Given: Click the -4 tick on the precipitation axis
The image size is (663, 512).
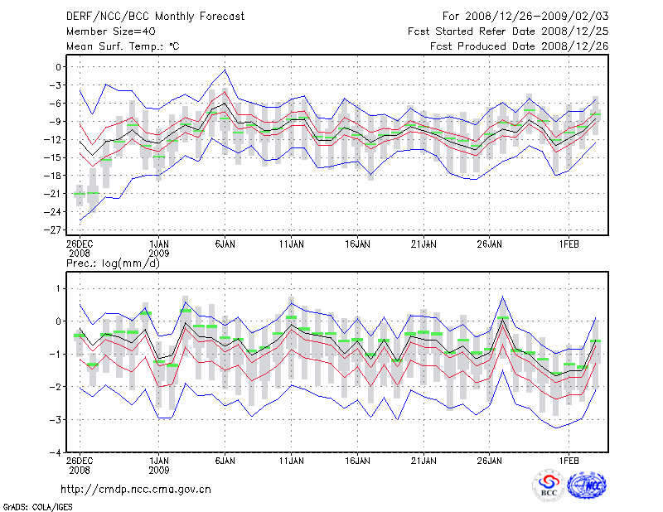Looking at the screenshot, I should (57, 453).
